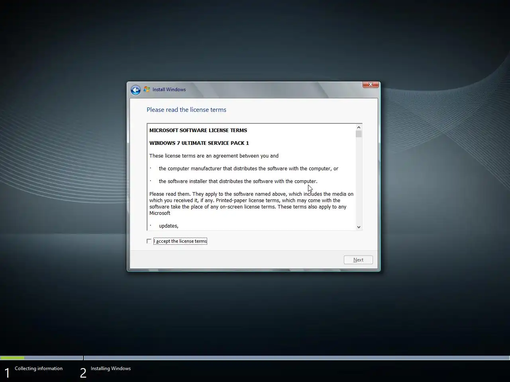The width and height of the screenshot is (510, 382).
Task: Click the 'computer manufacturer' bullet line
Action: click(248, 169)
